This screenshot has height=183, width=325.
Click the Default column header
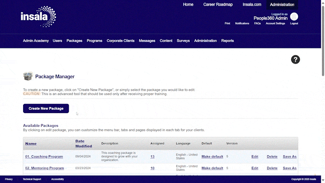coord(207,144)
